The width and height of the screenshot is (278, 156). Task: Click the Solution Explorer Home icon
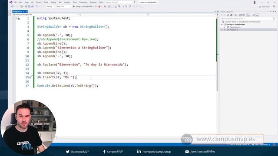point(228,15)
